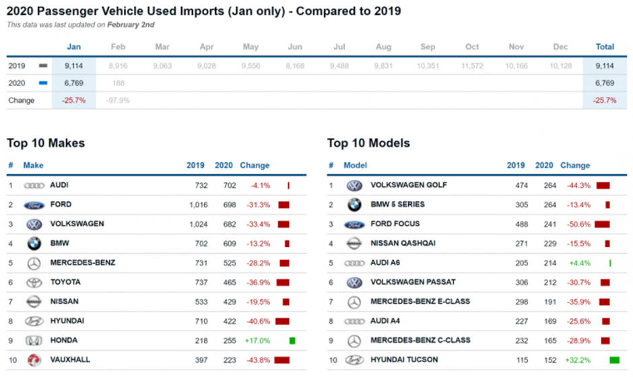This screenshot has height=377, width=633.
Task: Click the 'Top 10 Makes' heading
Action: tap(46, 143)
